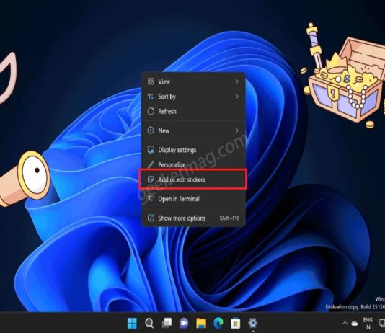Click the circular Refresh icon
The width and height of the screenshot is (385, 333).
tap(151, 112)
